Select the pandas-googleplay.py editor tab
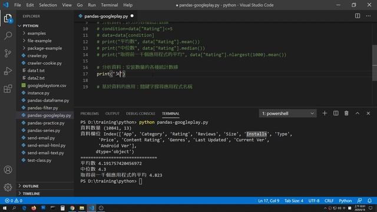Viewport: 377px width, 212px height. (x=106, y=16)
